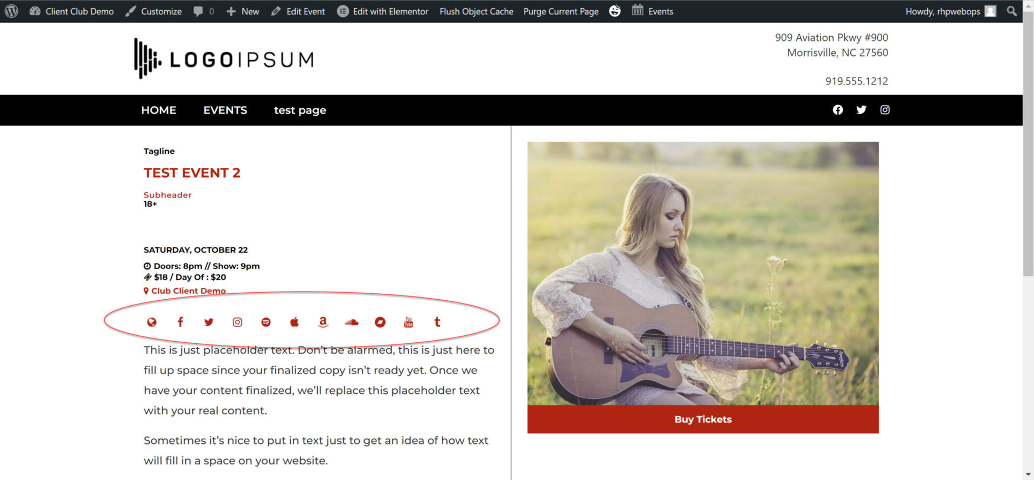Click the guitarist event image
The image size is (1034, 480).
[703, 273]
